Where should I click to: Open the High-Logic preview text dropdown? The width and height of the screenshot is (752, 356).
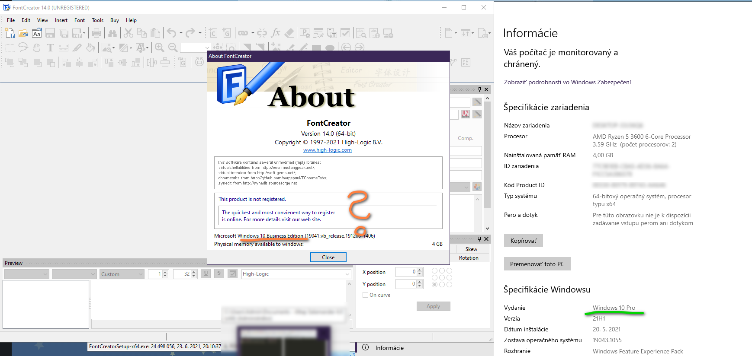[x=296, y=274]
